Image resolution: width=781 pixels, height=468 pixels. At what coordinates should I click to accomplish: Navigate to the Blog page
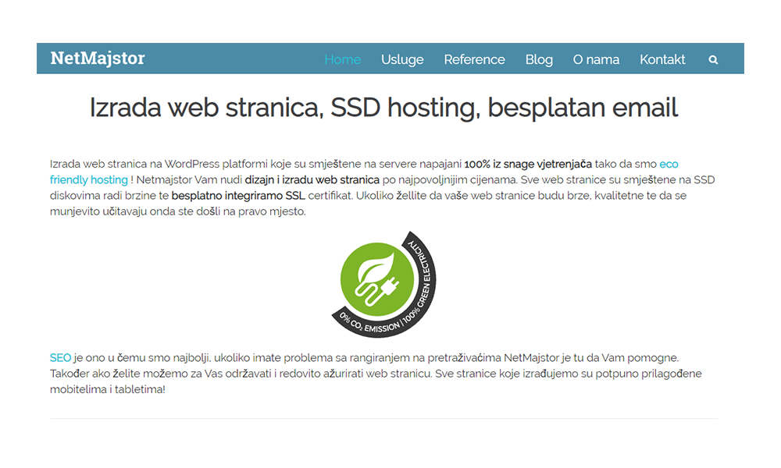click(x=539, y=59)
